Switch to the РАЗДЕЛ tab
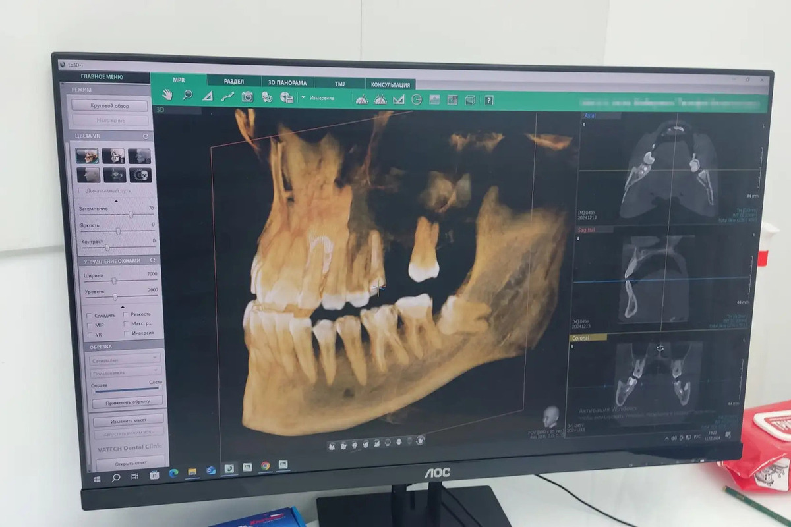 233,81
